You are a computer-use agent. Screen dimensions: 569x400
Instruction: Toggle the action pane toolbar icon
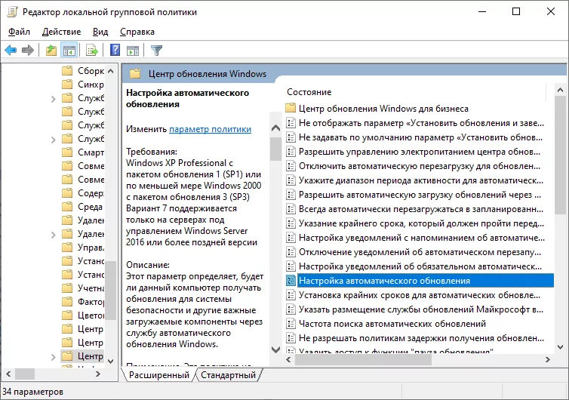tap(133, 51)
